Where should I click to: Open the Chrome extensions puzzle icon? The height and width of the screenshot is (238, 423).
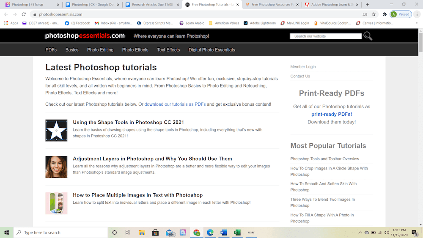tap(385, 14)
